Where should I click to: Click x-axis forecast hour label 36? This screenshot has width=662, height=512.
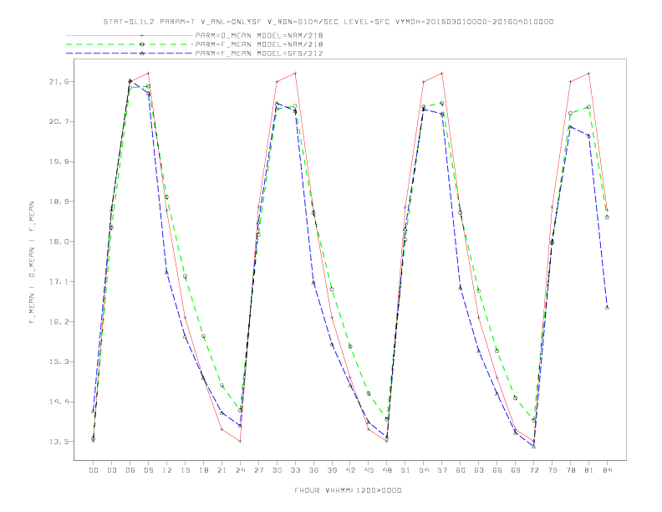point(313,470)
